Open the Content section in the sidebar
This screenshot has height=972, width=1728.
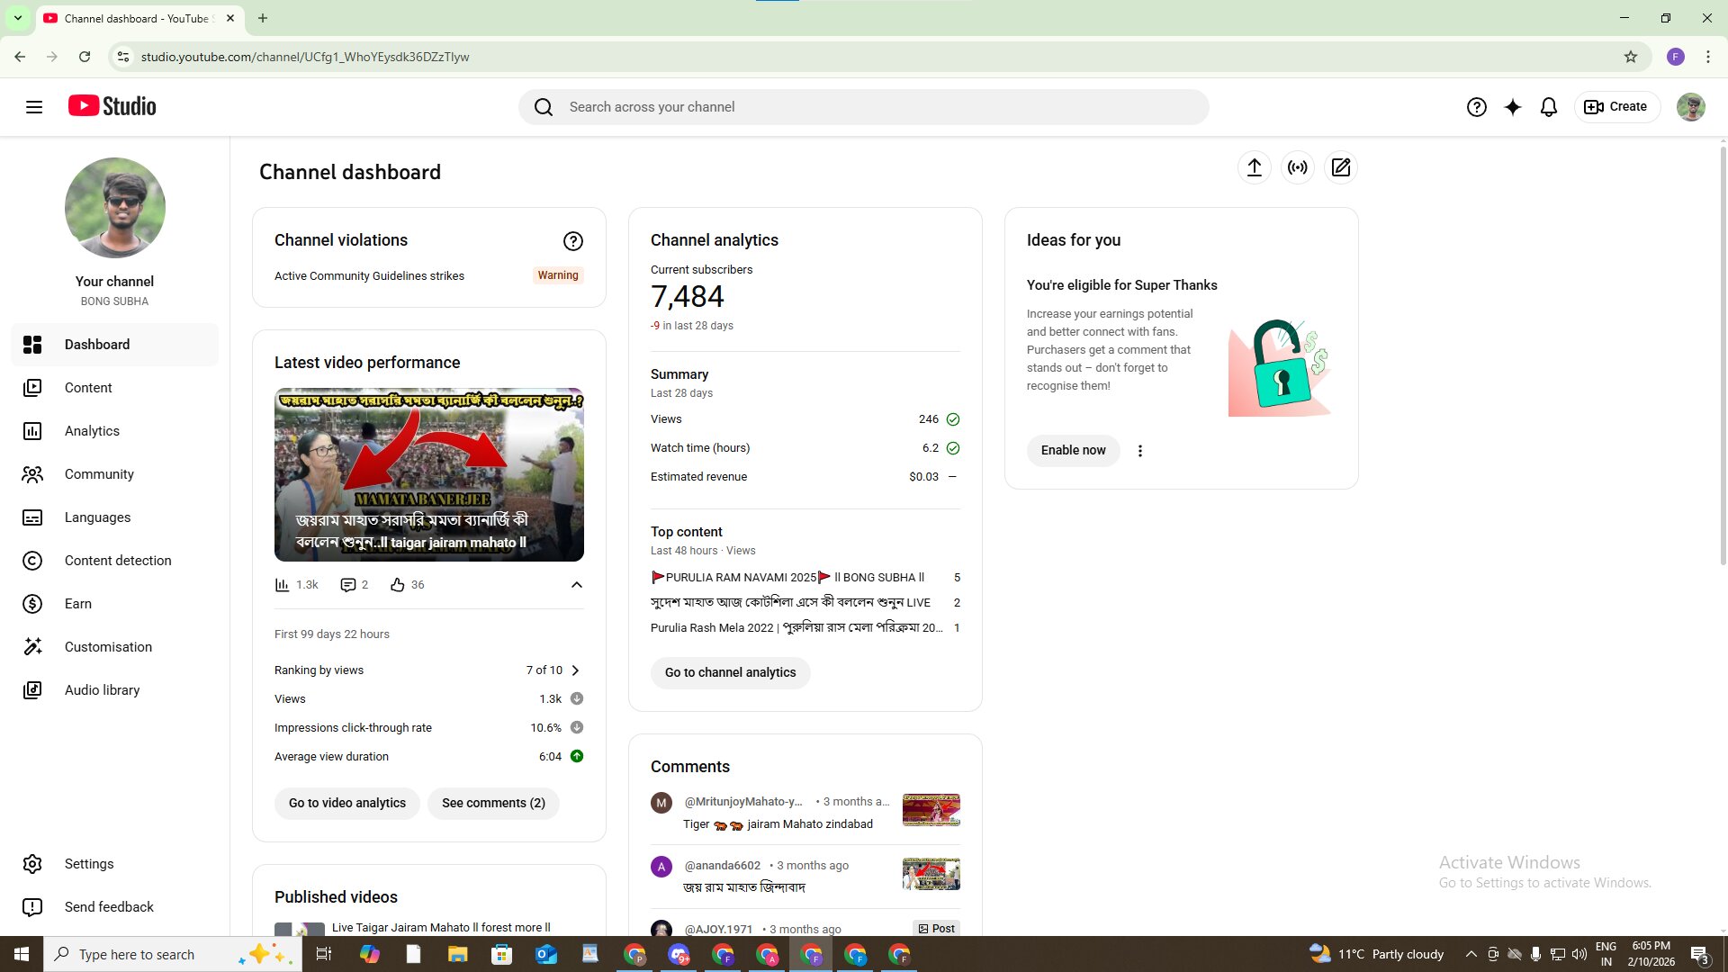click(89, 388)
